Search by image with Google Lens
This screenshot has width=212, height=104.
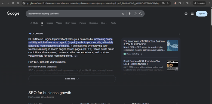tap(135, 14)
